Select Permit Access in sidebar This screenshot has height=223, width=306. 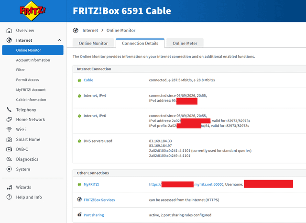pyautogui.click(x=27, y=79)
